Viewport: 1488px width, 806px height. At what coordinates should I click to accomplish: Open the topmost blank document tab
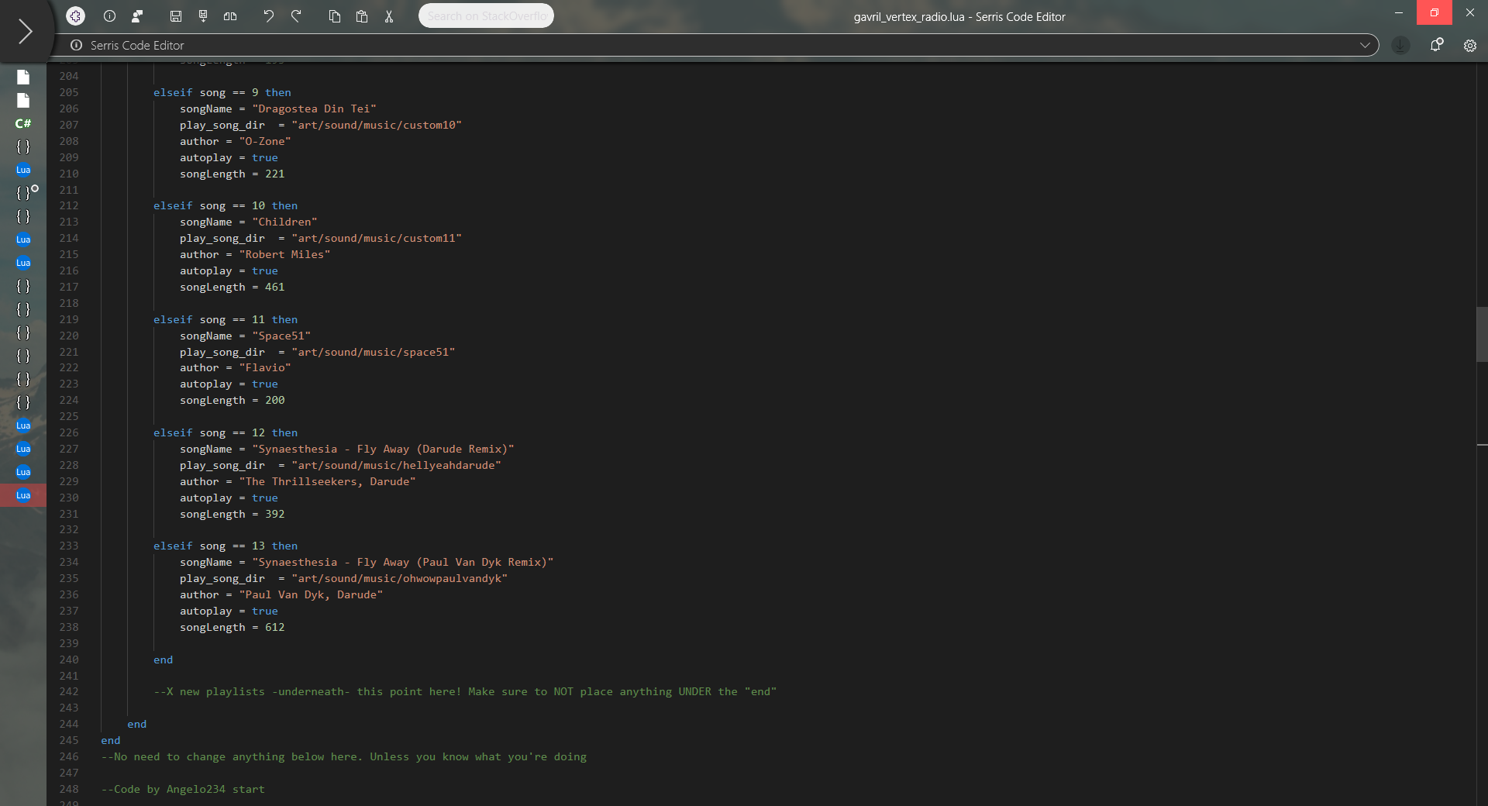tap(23, 77)
